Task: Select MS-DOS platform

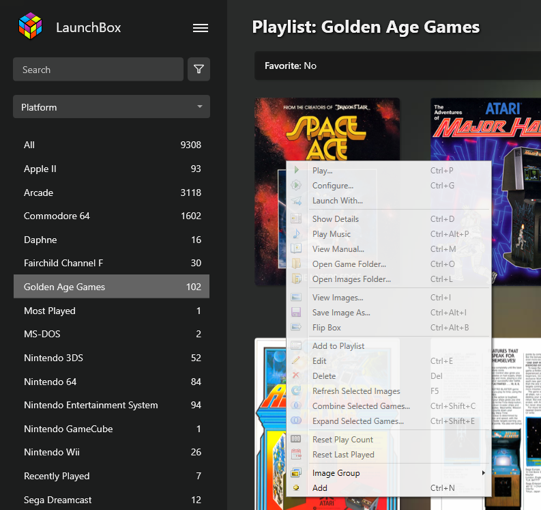Action: pos(111,334)
